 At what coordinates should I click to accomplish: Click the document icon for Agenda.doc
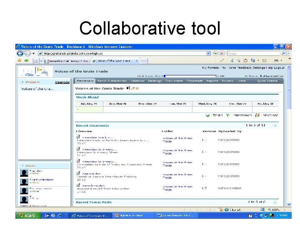click(78, 173)
